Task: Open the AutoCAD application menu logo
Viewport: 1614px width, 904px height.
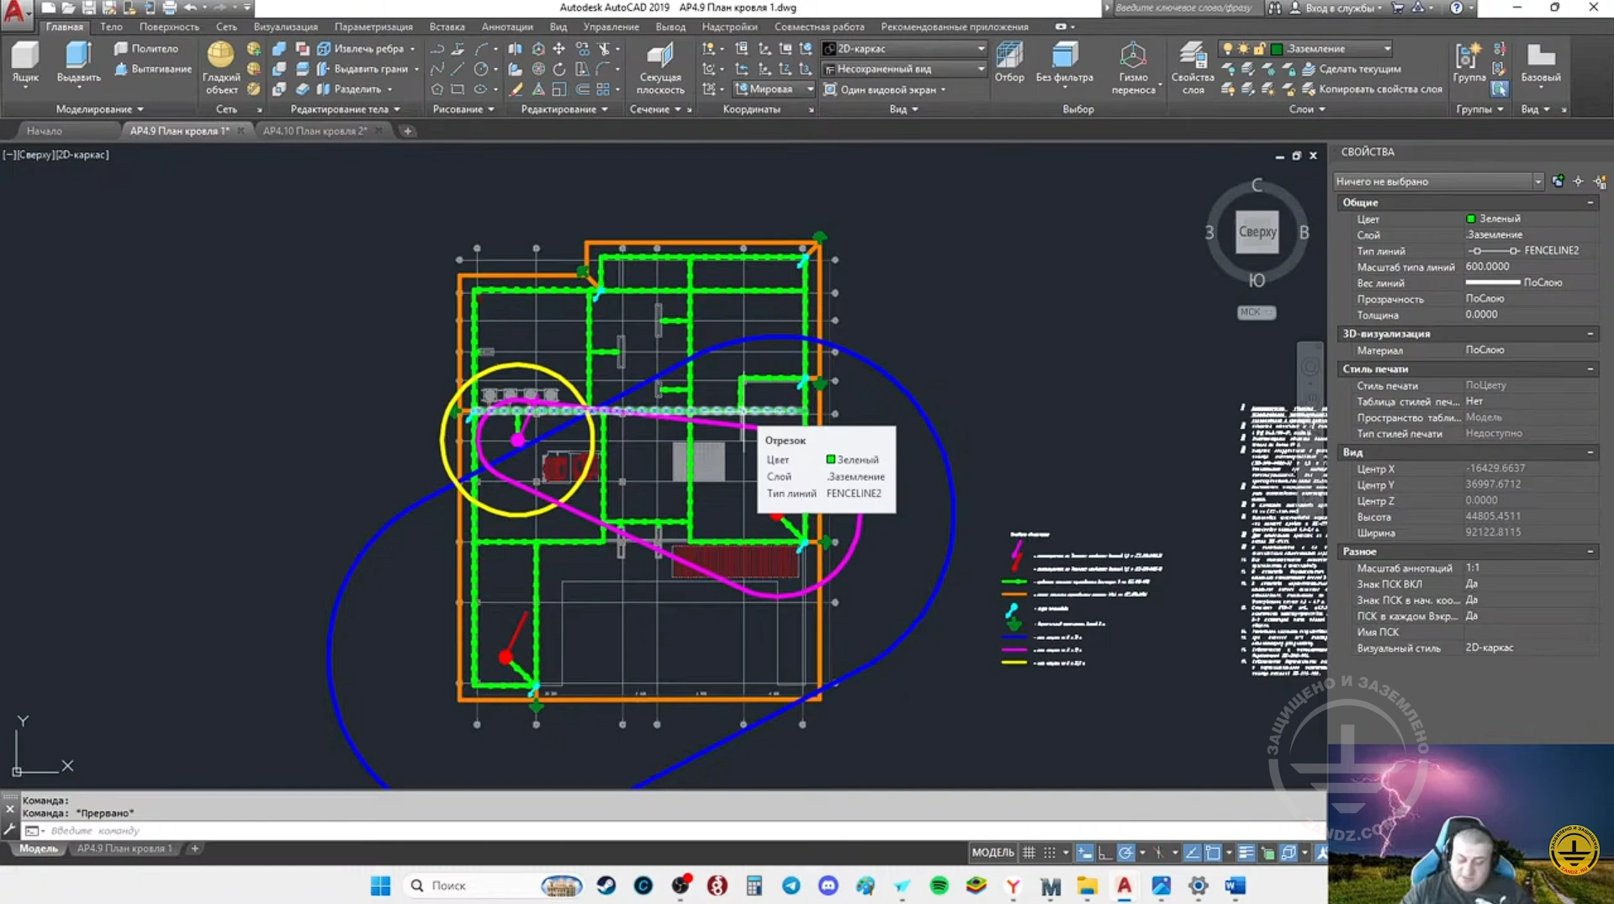Action: (x=15, y=10)
